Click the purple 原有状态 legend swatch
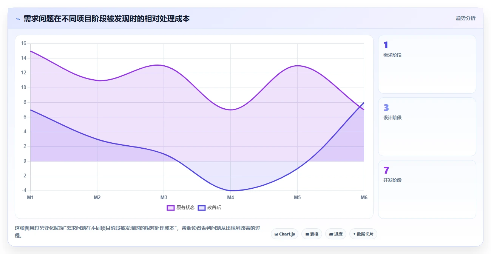491x254 pixels. 171,208
